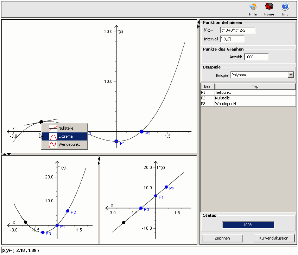Collapse main graph with the up arrow on the horizontal divider
Viewport: 298px width, 255px height.
pos(4,154)
